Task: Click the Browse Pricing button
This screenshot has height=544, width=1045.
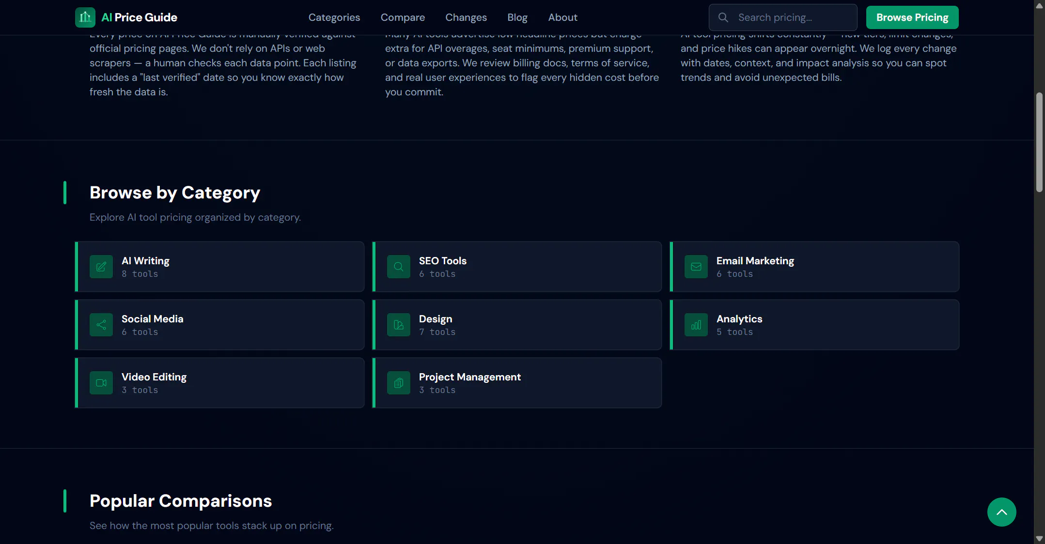Action: pos(912,17)
